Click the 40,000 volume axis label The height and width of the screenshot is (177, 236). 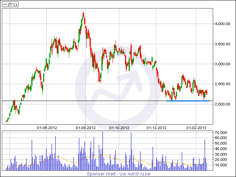pyautogui.click(x=221, y=149)
